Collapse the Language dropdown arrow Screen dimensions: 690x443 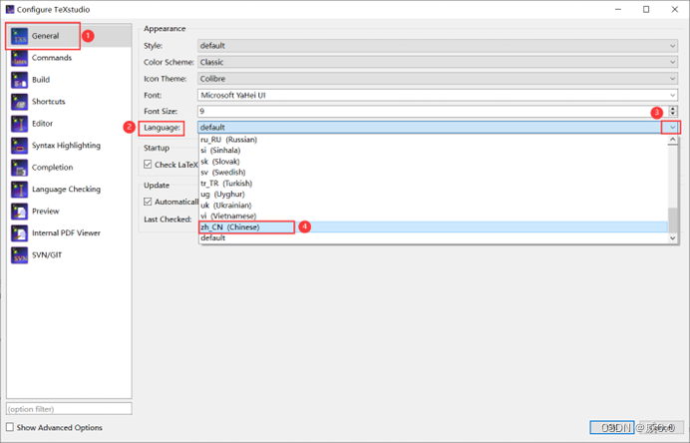point(672,128)
